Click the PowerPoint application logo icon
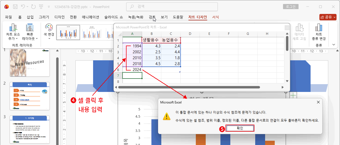340x145 pixels. [x=7, y=6]
